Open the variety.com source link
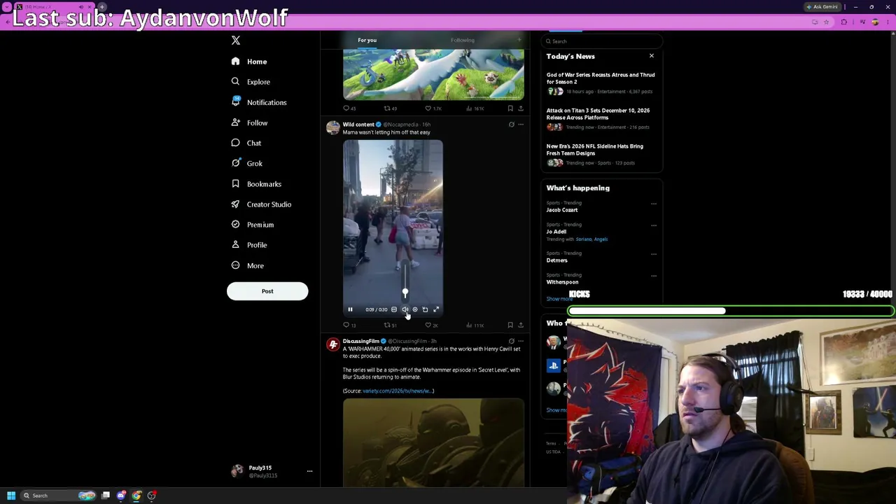896x504 pixels. coord(398,391)
